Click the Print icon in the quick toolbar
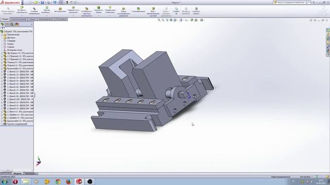 (x=48, y=3)
